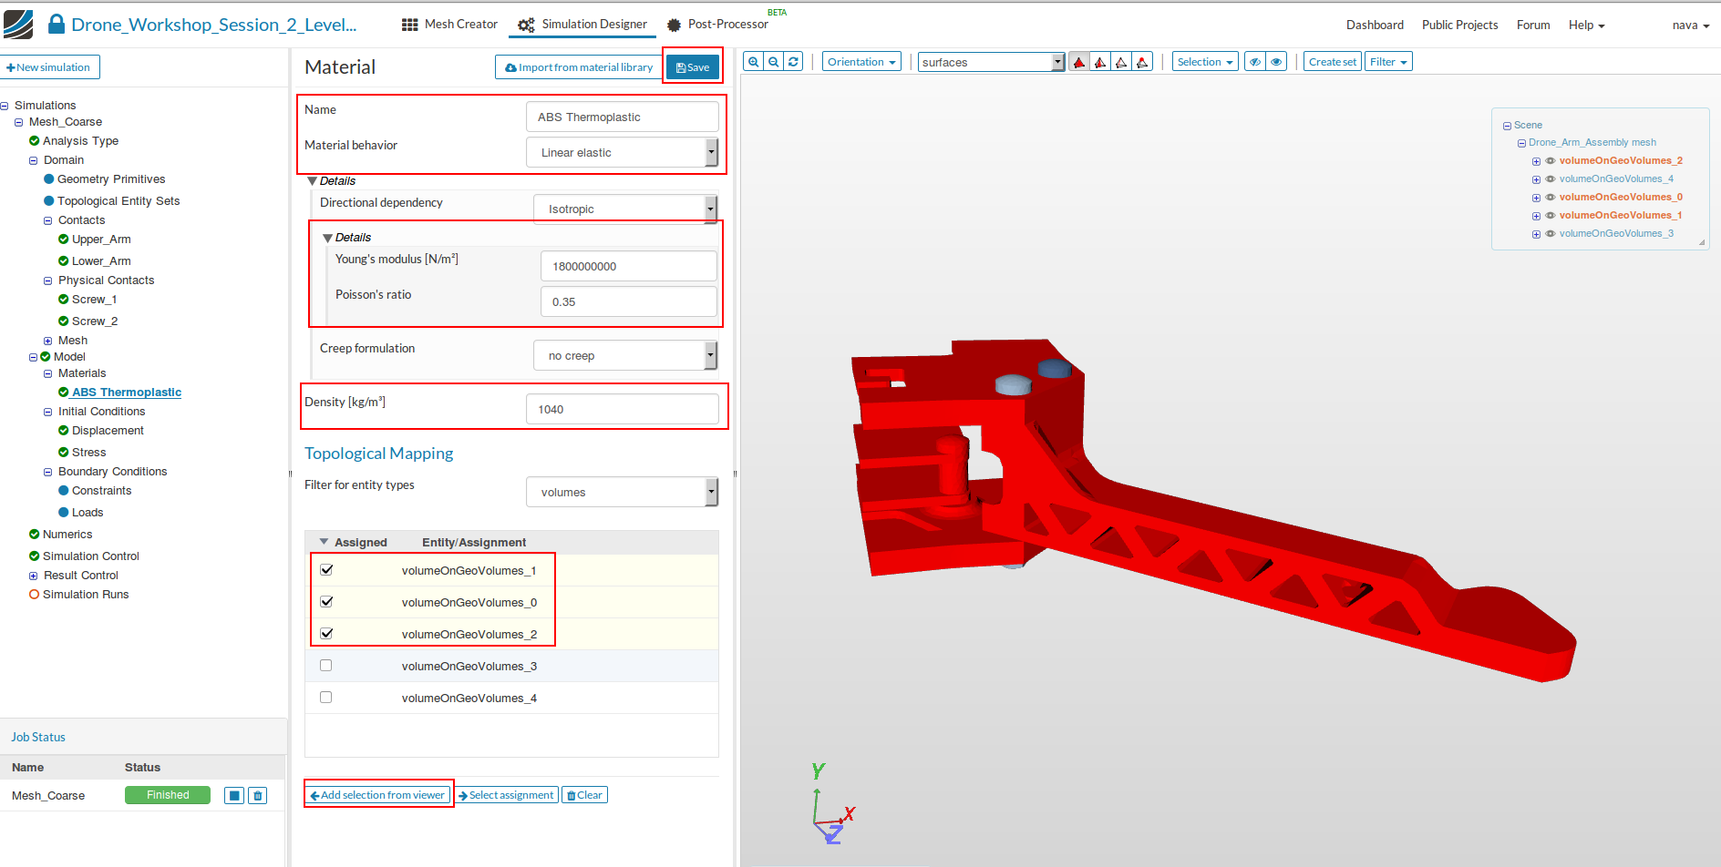The height and width of the screenshot is (867, 1721).
Task: Click the show all eye icon
Action: click(x=1276, y=62)
